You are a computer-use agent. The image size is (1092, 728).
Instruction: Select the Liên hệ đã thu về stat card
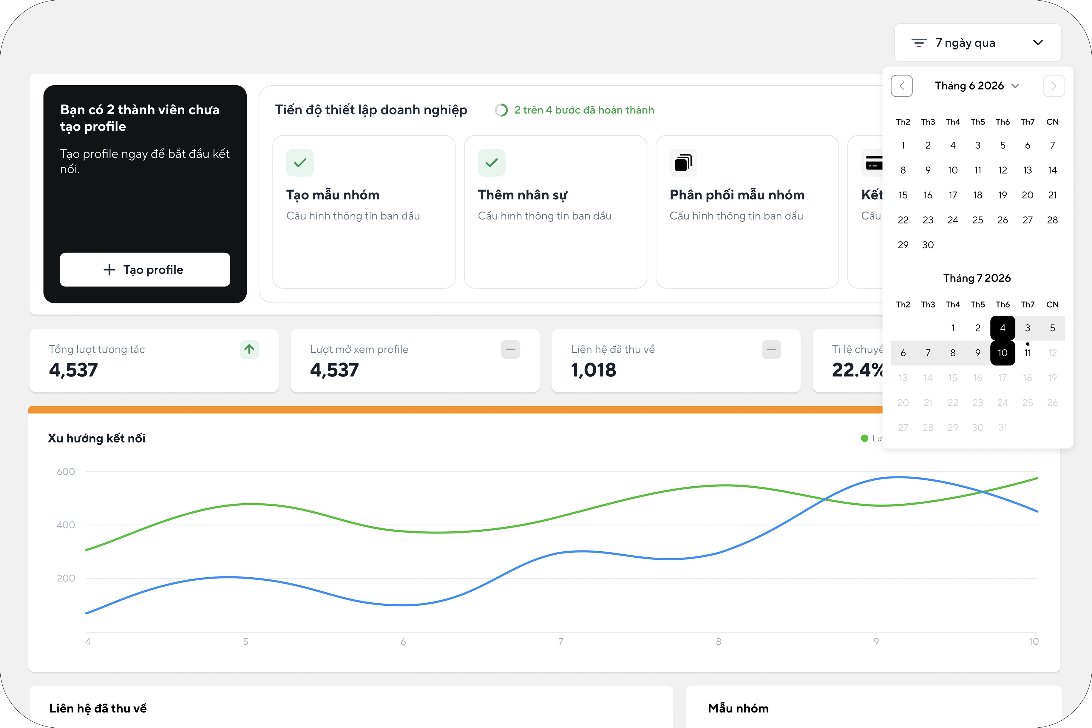pyautogui.click(x=676, y=361)
